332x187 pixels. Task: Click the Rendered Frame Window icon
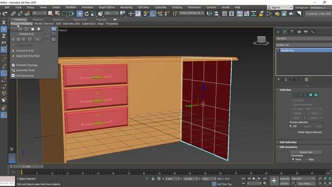pos(284,14)
